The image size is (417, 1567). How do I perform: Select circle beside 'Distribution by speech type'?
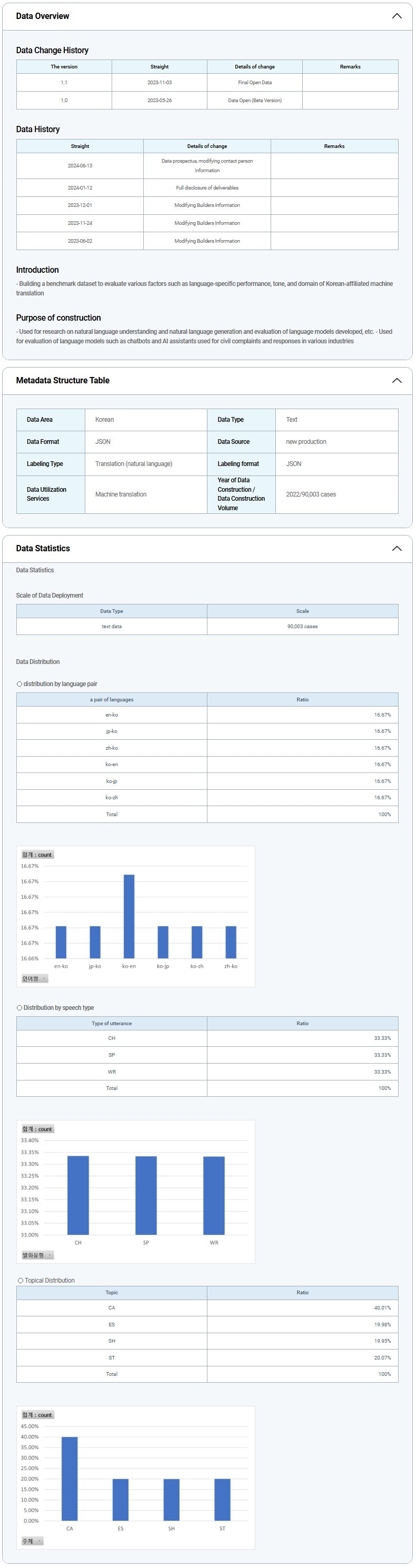pyautogui.click(x=19, y=1008)
